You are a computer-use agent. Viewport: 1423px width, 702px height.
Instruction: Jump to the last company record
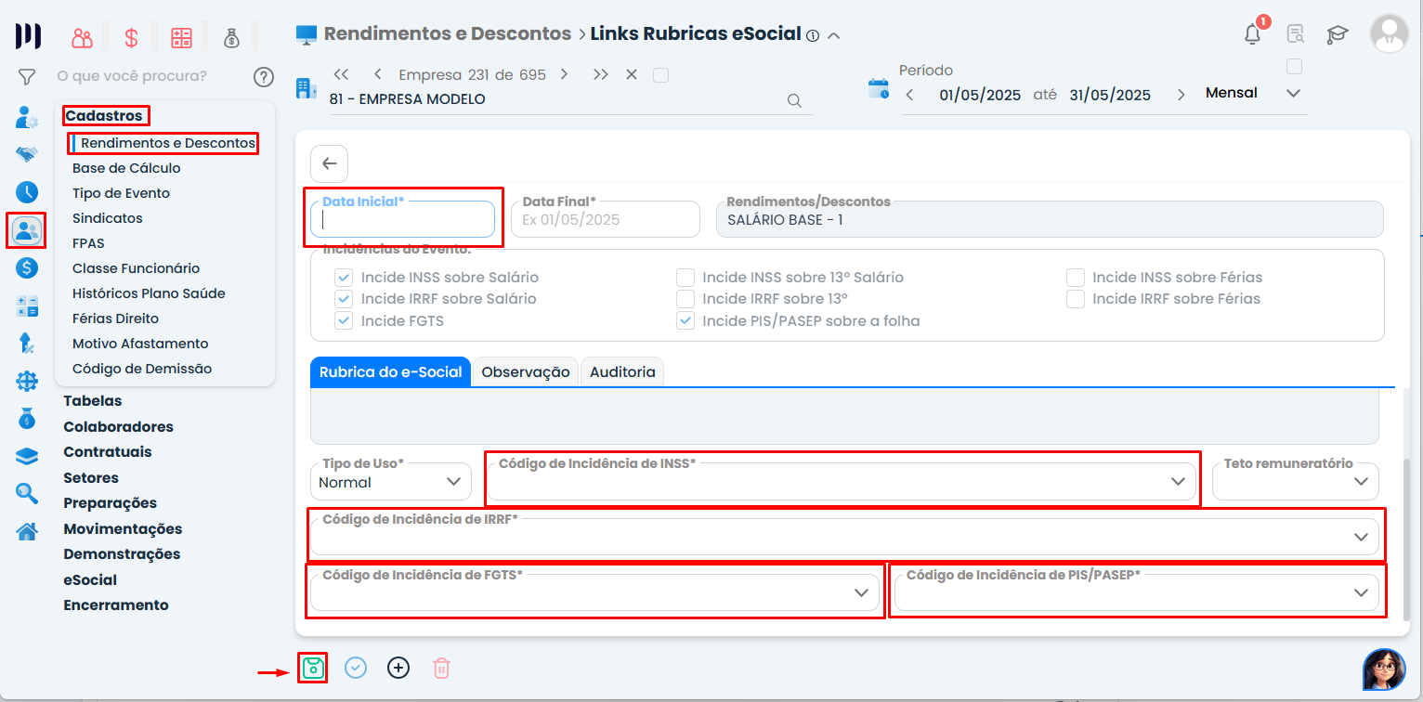601,74
